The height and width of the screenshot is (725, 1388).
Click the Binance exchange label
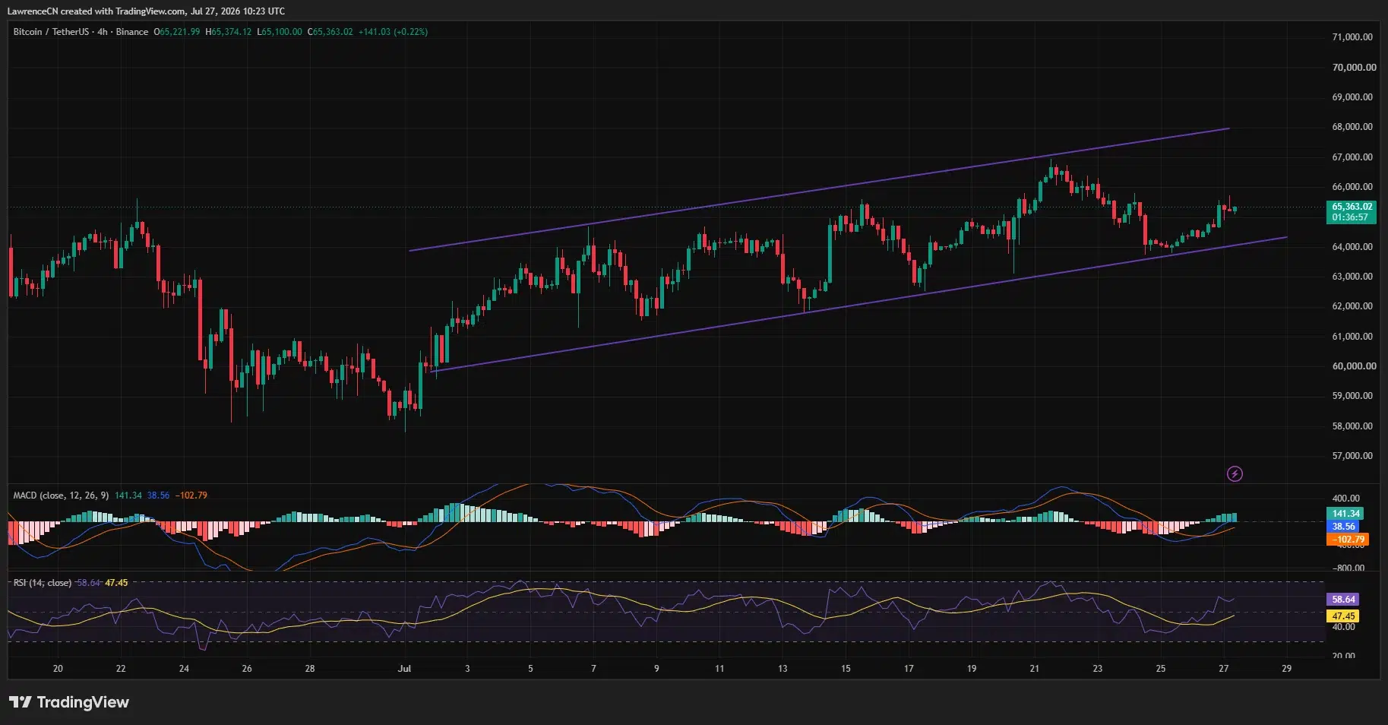[132, 32]
